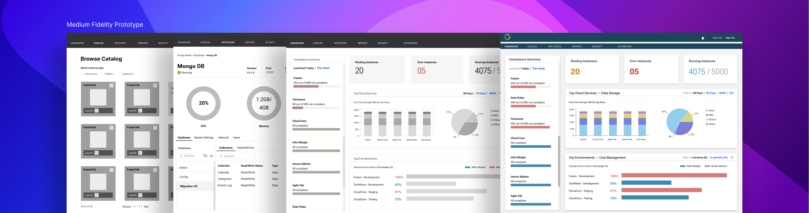Image resolution: width=809 pixels, height=213 pixels.
Task: Click Techwave compliance bar in color dashboard
Action: click(x=531, y=127)
